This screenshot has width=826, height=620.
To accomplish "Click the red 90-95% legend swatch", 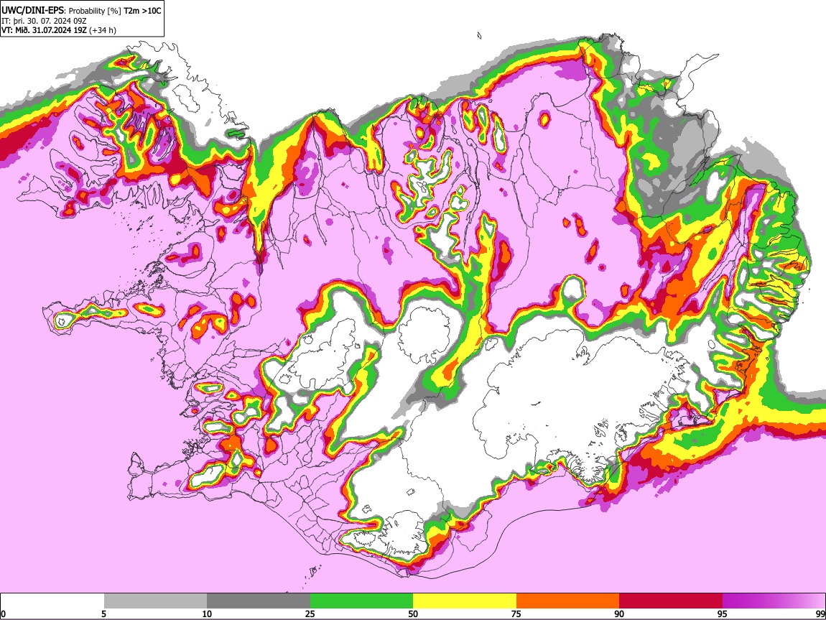I will [671, 601].
